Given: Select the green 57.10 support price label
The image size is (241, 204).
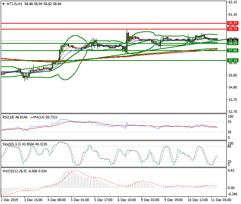Looking at the screenshot, I should click(x=233, y=60).
